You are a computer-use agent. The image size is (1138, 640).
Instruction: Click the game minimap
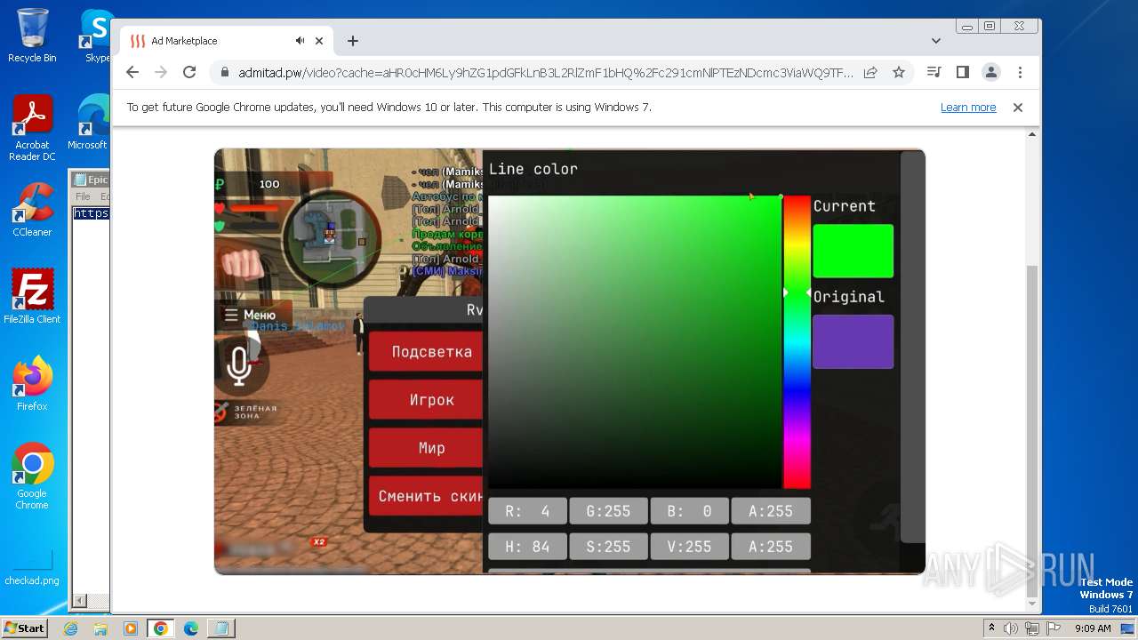click(332, 238)
